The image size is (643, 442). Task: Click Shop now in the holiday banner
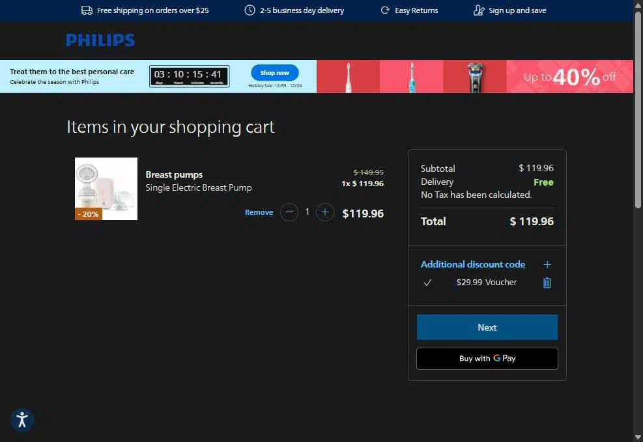[275, 73]
